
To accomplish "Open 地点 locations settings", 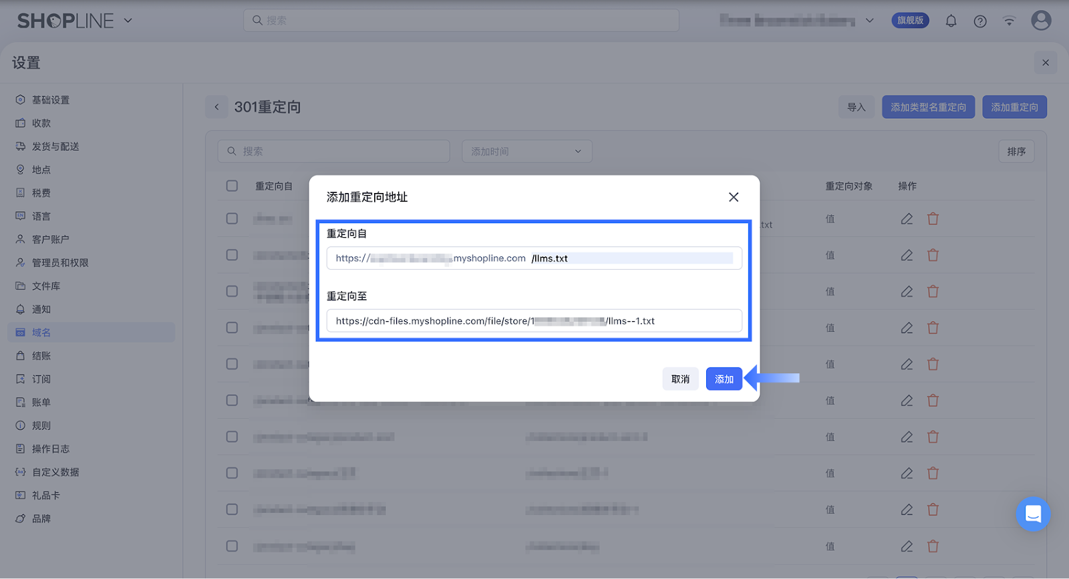I will (92, 170).
